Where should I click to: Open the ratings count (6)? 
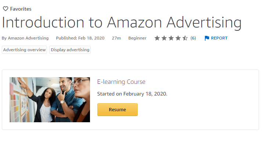[x=193, y=38]
